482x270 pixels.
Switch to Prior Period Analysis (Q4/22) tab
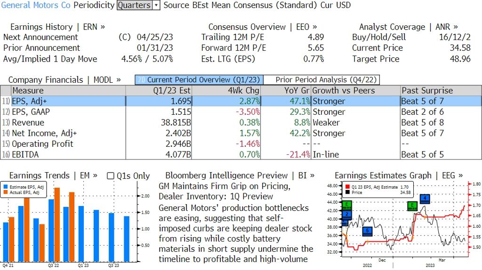(322, 80)
